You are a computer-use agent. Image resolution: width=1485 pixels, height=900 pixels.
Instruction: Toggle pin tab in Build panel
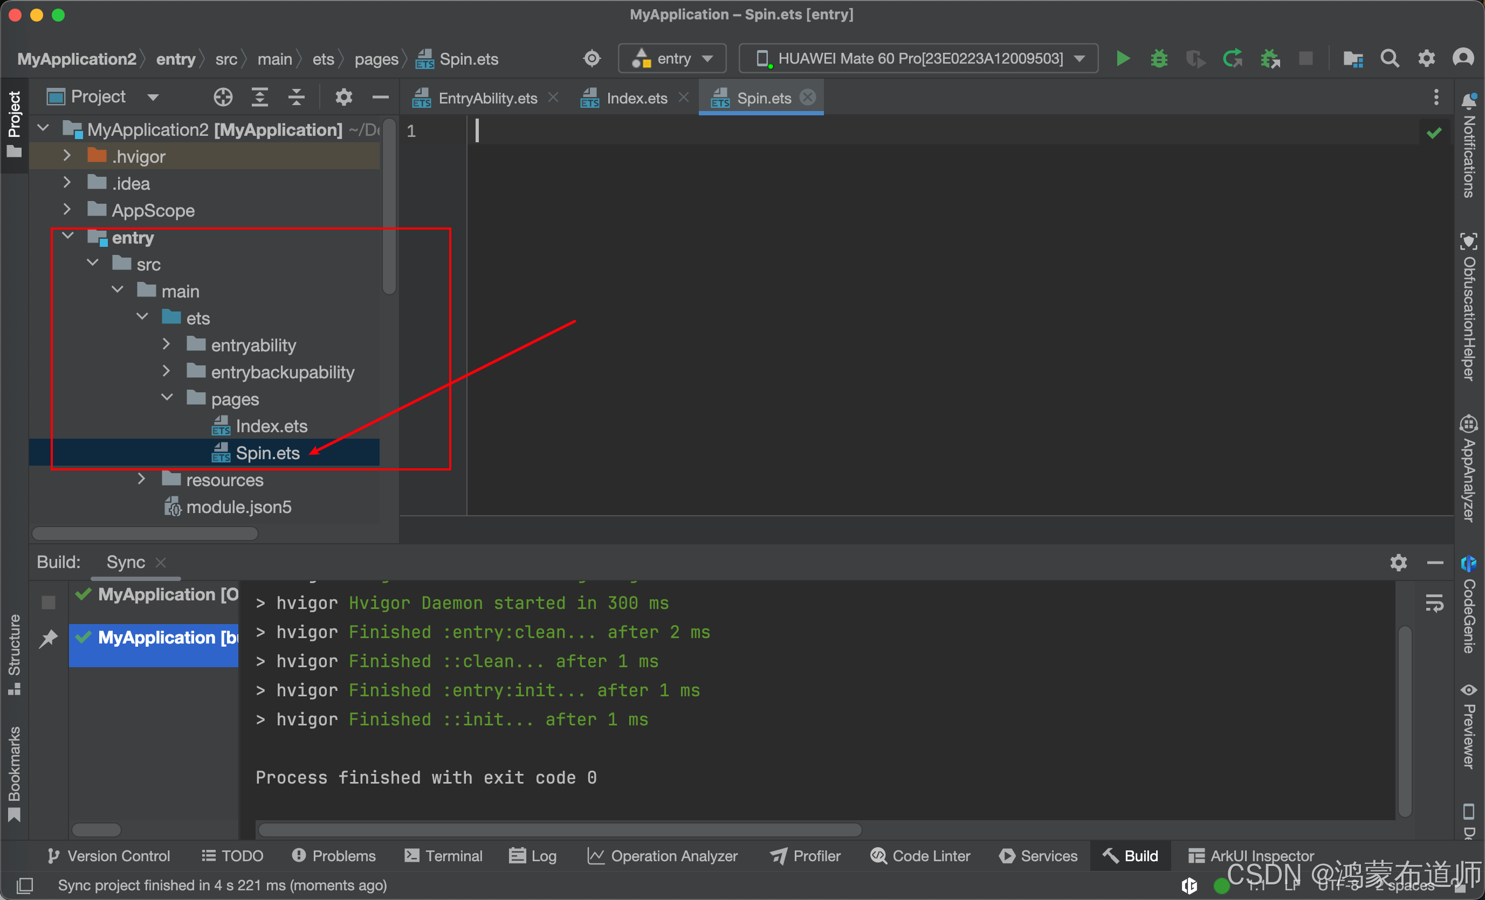click(48, 638)
